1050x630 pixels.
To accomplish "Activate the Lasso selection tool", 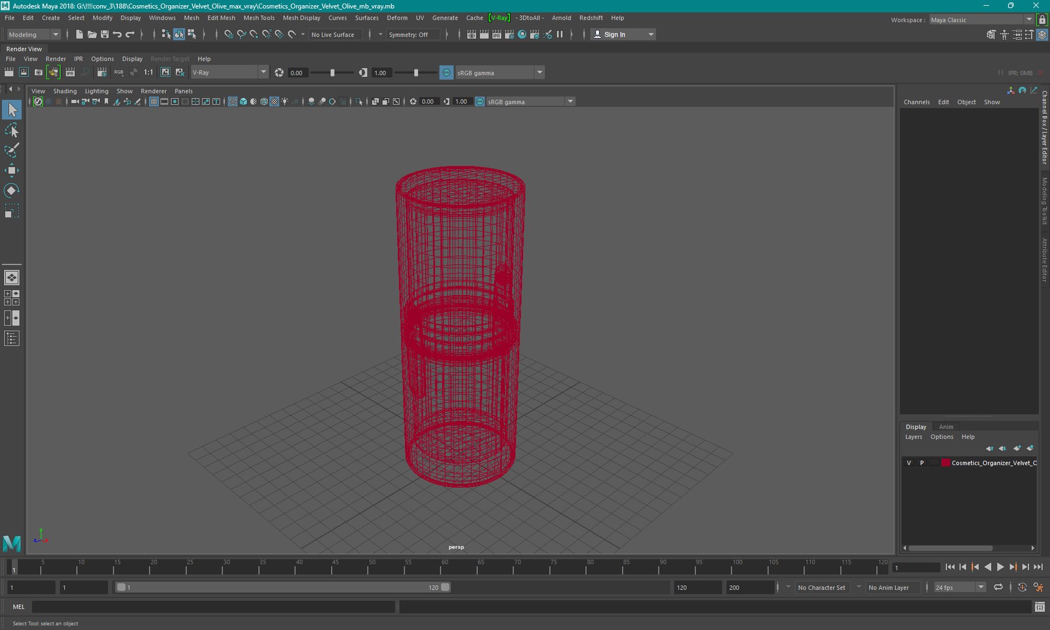I will (12, 130).
